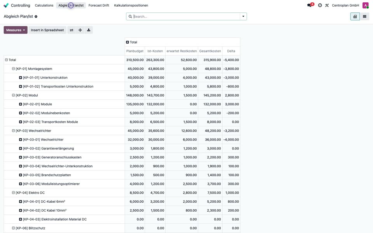Focus the Search input field
Viewport: 373px width, 233px height.
[x=186, y=16]
